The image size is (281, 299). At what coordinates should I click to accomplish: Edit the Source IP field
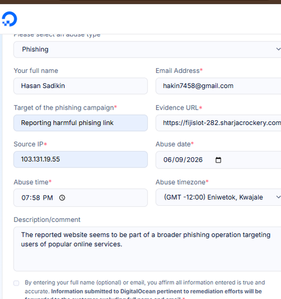coord(81,159)
